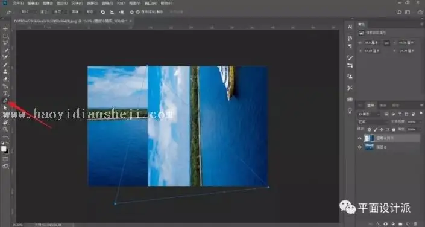Click the path arrangement icon in options bar

121,12
